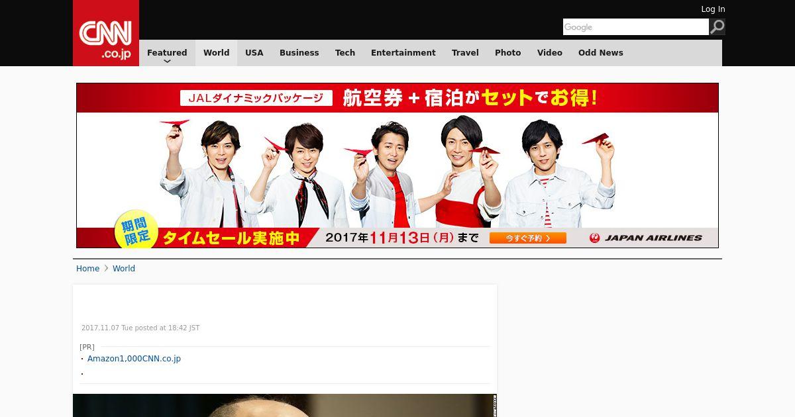Go to Home breadcrumb link

[87, 269]
